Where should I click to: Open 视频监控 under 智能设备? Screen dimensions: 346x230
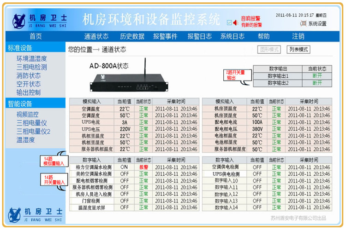(28, 114)
